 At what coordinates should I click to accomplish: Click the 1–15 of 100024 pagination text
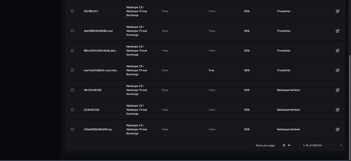pos(312,145)
